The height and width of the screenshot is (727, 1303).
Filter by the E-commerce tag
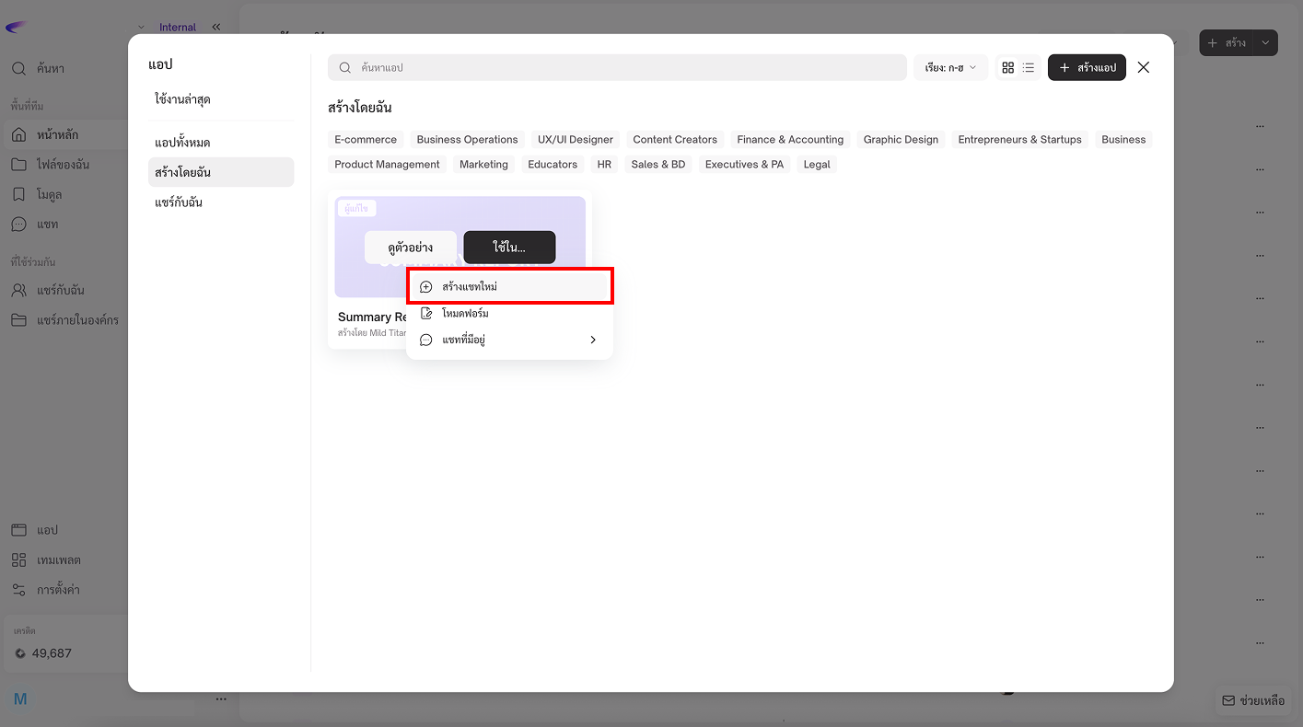pyautogui.click(x=366, y=140)
